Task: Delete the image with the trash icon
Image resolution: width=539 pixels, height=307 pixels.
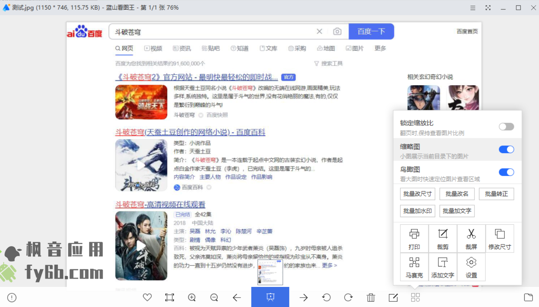Action: pos(371,298)
